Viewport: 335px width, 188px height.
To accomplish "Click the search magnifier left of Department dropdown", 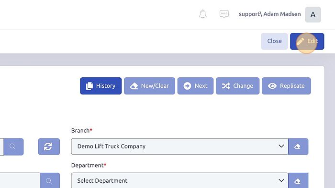I will click(50, 181).
